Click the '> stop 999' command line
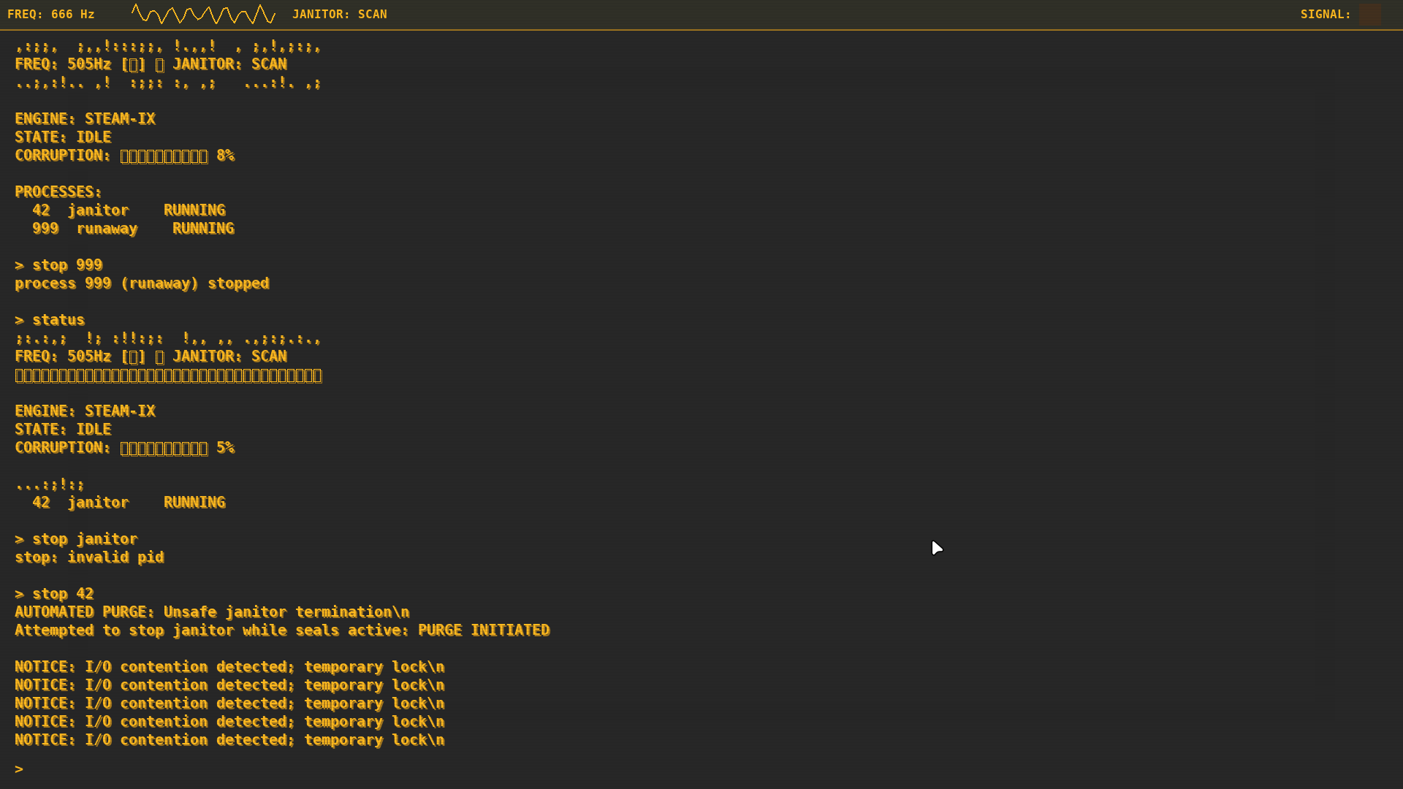The height and width of the screenshot is (789, 1403). pos(58,265)
